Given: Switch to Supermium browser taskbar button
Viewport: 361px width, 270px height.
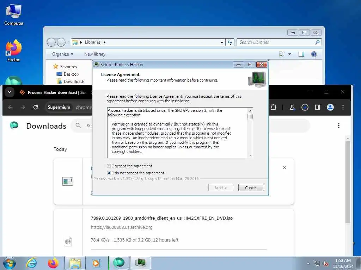Looking at the screenshot, I should pyautogui.click(x=118, y=263).
